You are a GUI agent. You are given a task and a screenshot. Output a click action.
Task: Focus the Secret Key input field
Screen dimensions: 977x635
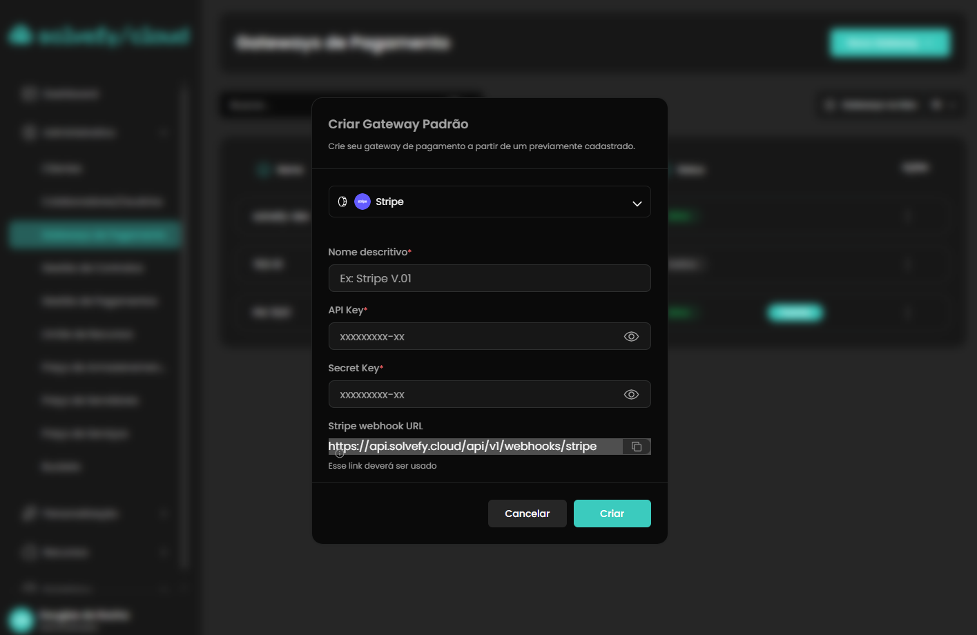(x=490, y=394)
